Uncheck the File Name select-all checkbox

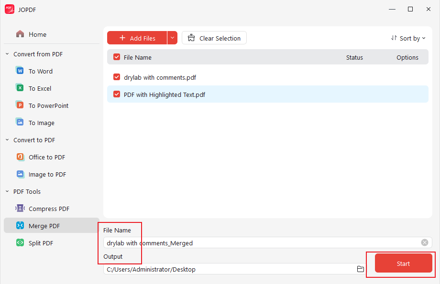click(x=116, y=57)
